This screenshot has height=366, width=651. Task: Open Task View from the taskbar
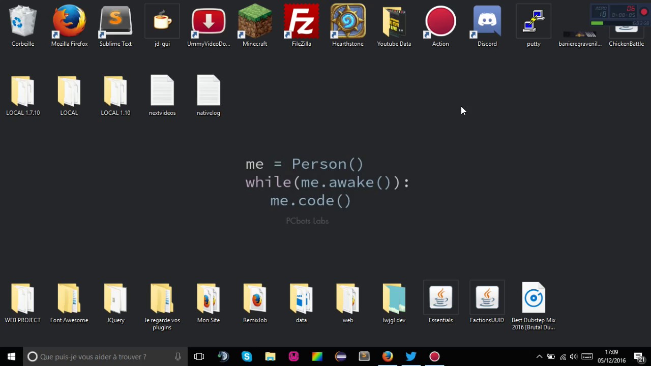point(199,356)
